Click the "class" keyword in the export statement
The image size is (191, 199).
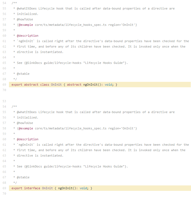point(45,85)
